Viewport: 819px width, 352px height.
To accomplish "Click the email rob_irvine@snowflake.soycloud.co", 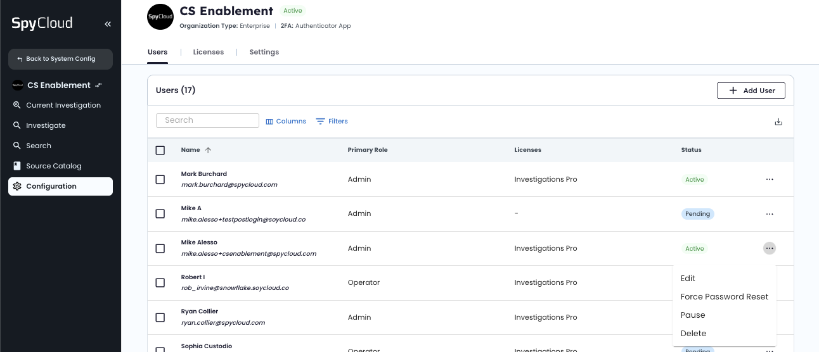I will point(235,288).
